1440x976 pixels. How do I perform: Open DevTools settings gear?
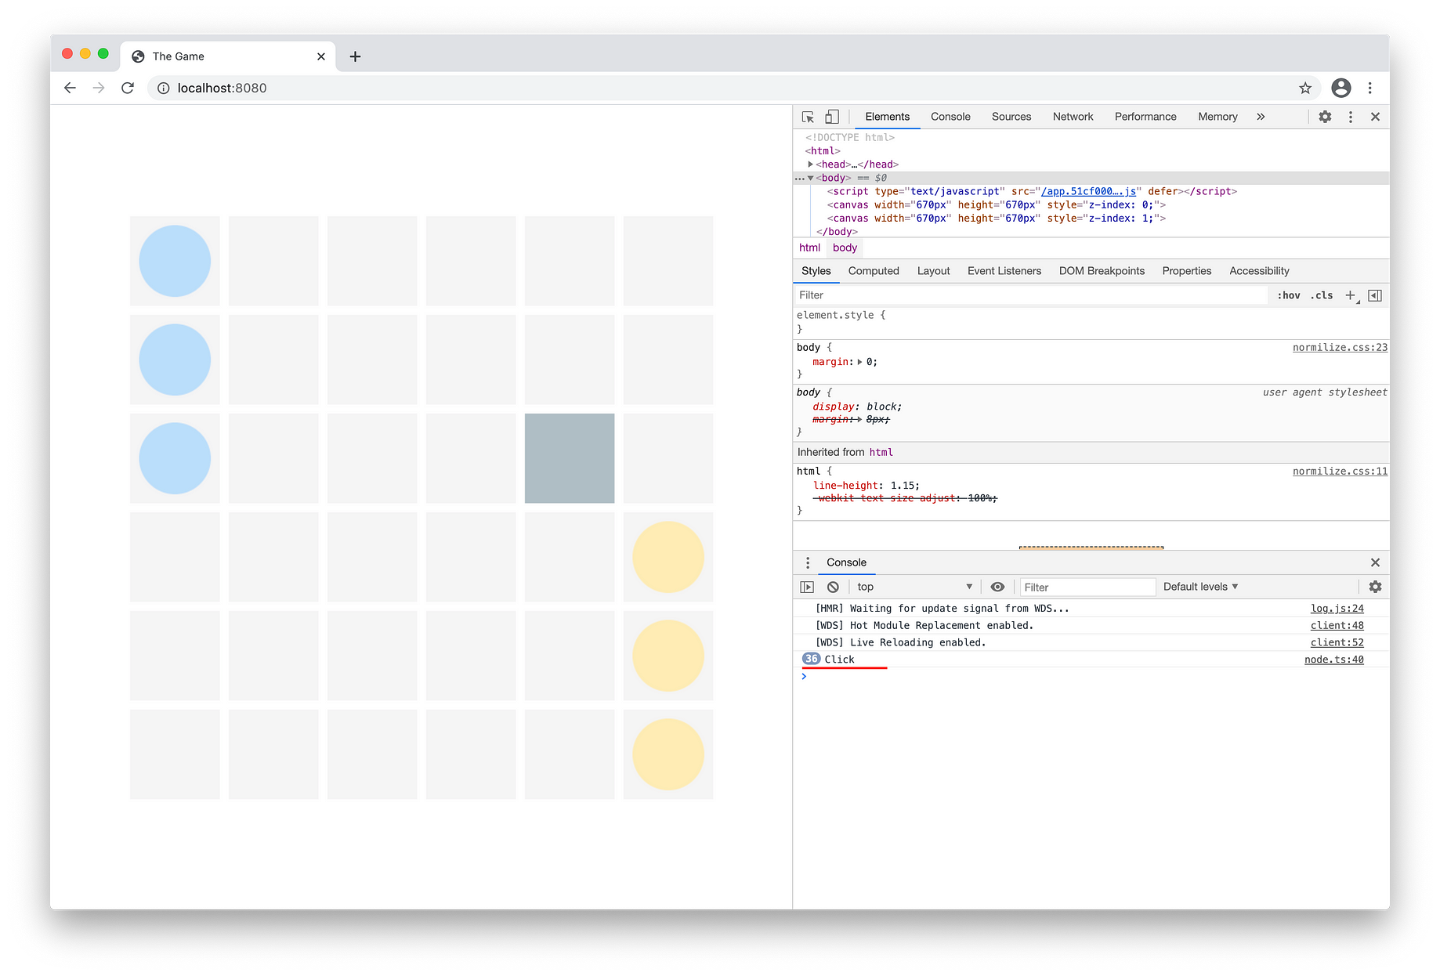(x=1325, y=117)
